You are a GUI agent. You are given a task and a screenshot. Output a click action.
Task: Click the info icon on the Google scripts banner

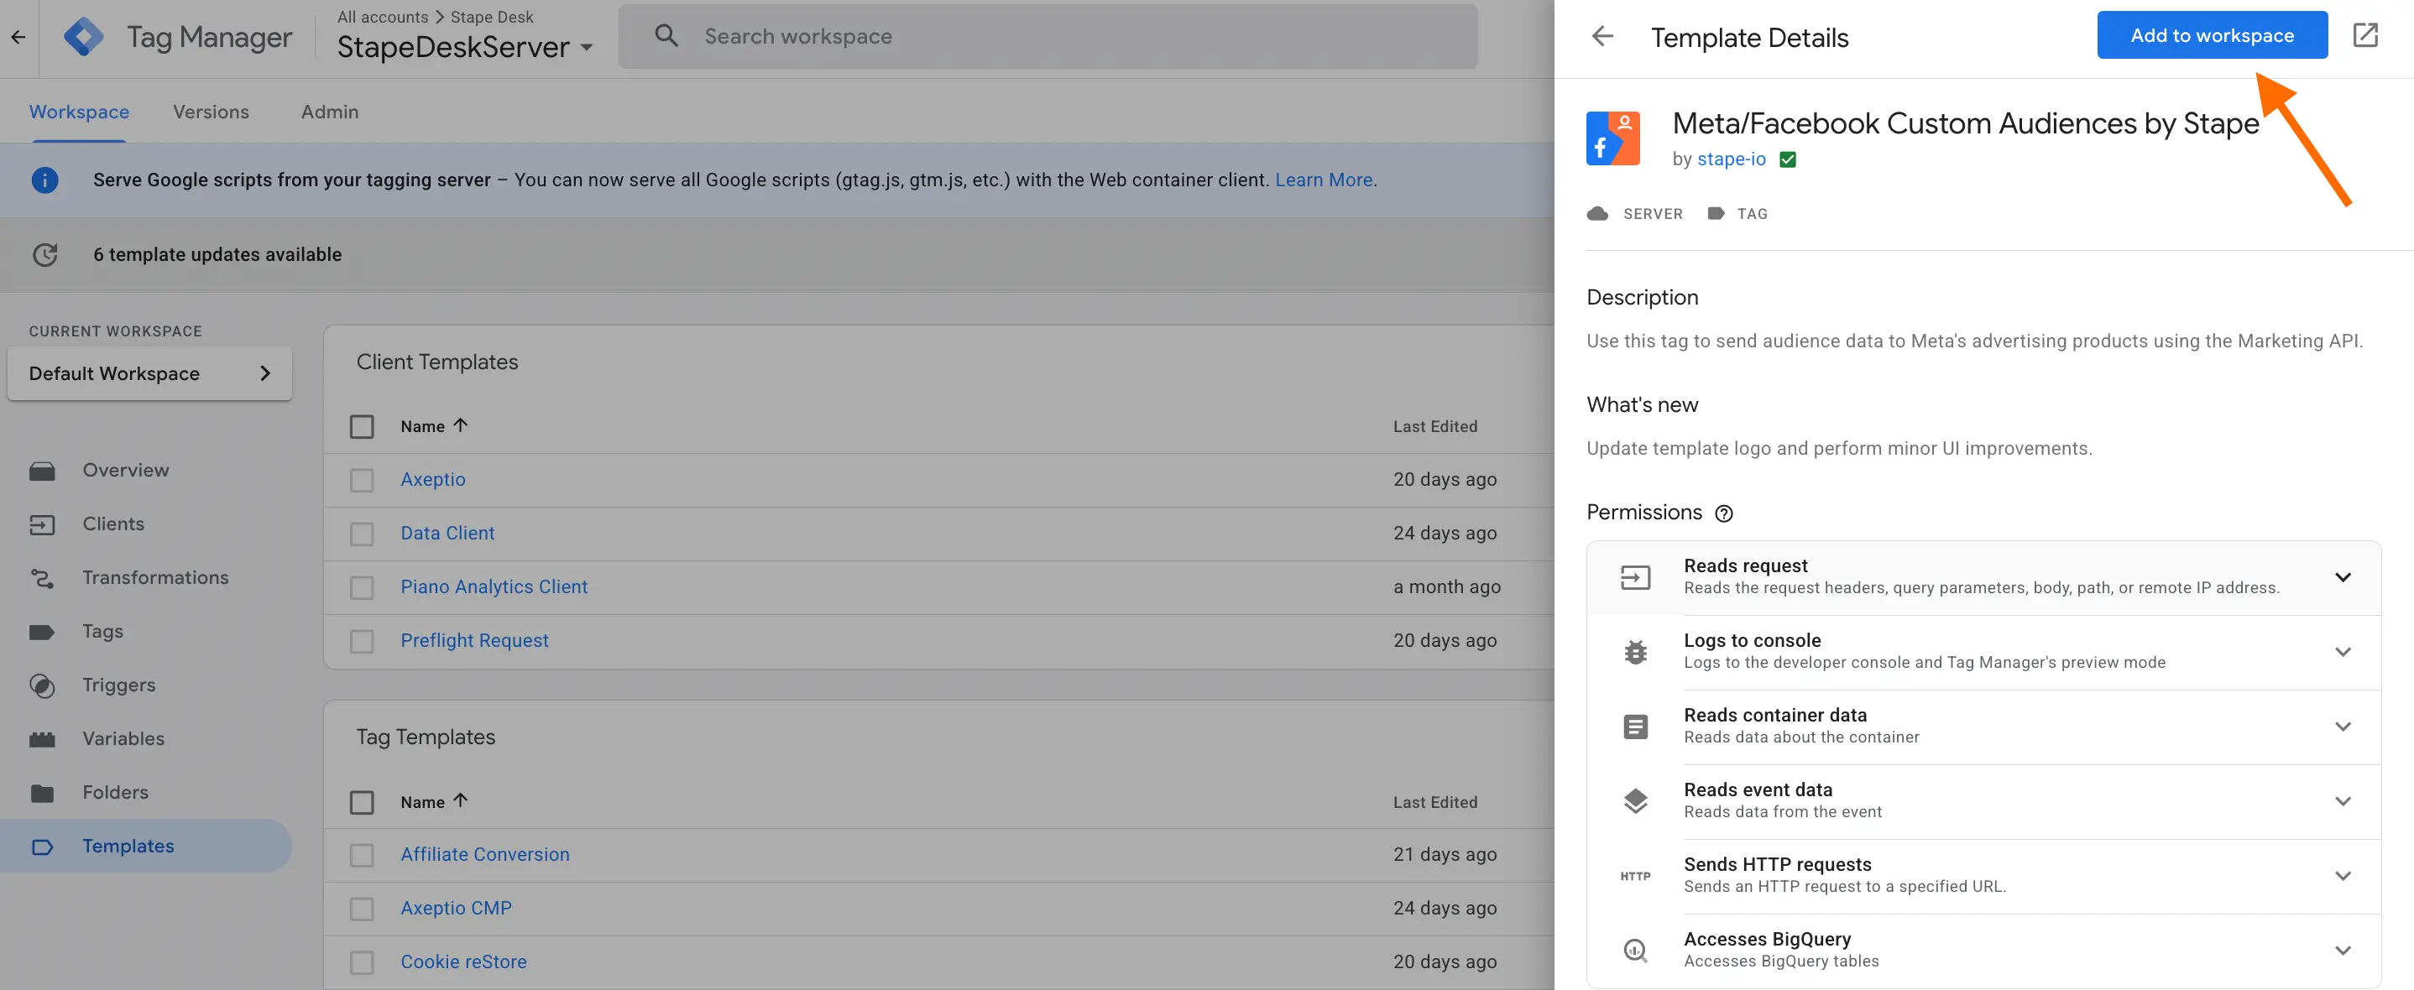click(45, 179)
